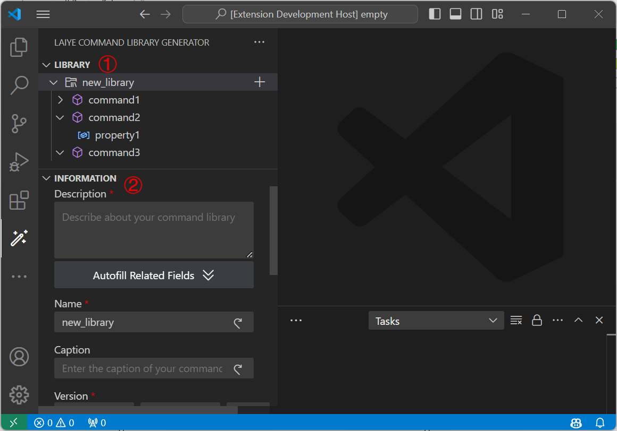Image resolution: width=617 pixels, height=431 pixels.
Task: Open the Tasks output dropdown
Action: click(x=436, y=321)
